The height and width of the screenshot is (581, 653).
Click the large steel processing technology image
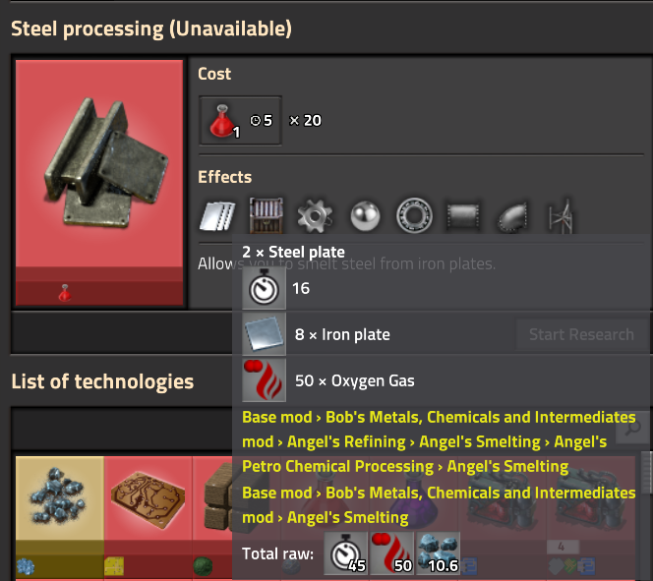click(x=99, y=183)
